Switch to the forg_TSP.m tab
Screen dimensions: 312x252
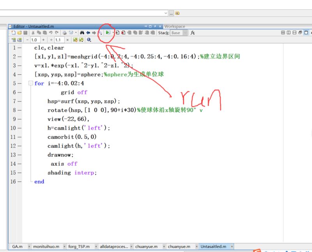pyautogui.click(x=79, y=247)
